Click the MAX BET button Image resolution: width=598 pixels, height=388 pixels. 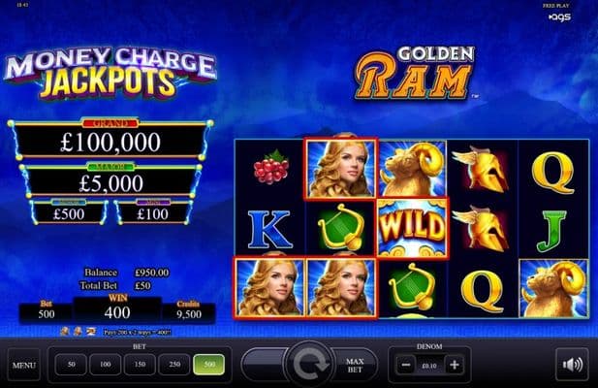point(355,365)
